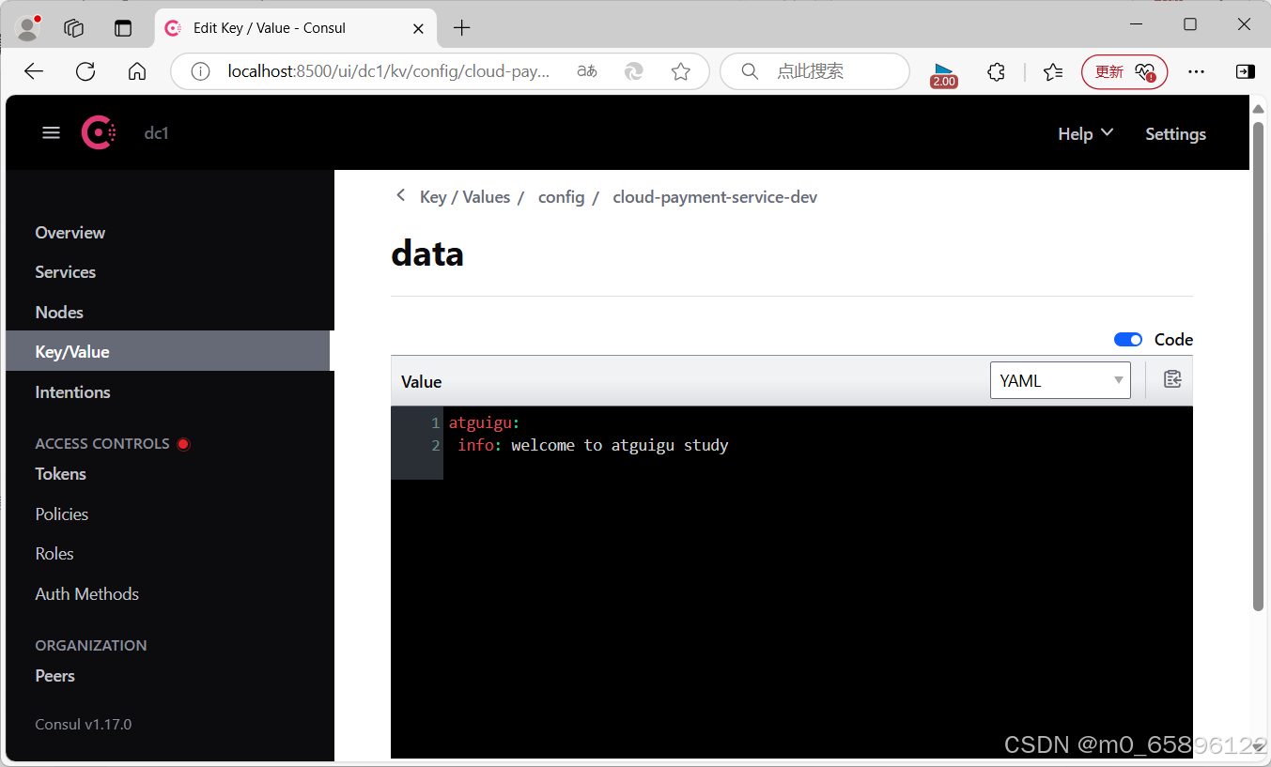Expand the Help menu
The width and height of the screenshot is (1271, 767).
[1085, 134]
